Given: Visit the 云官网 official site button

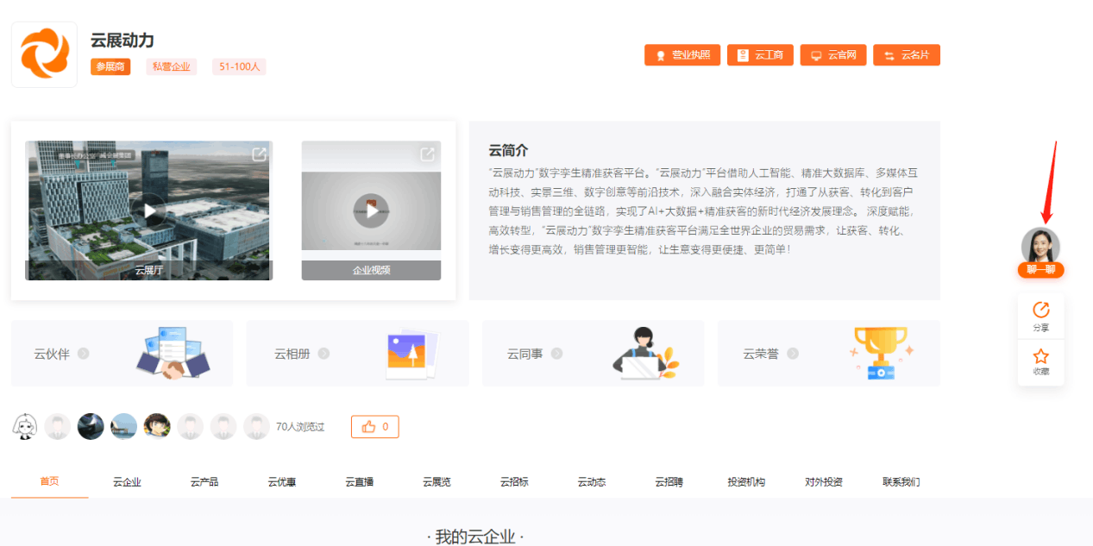Looking at the screenshot, I should (x=833, y=55).
